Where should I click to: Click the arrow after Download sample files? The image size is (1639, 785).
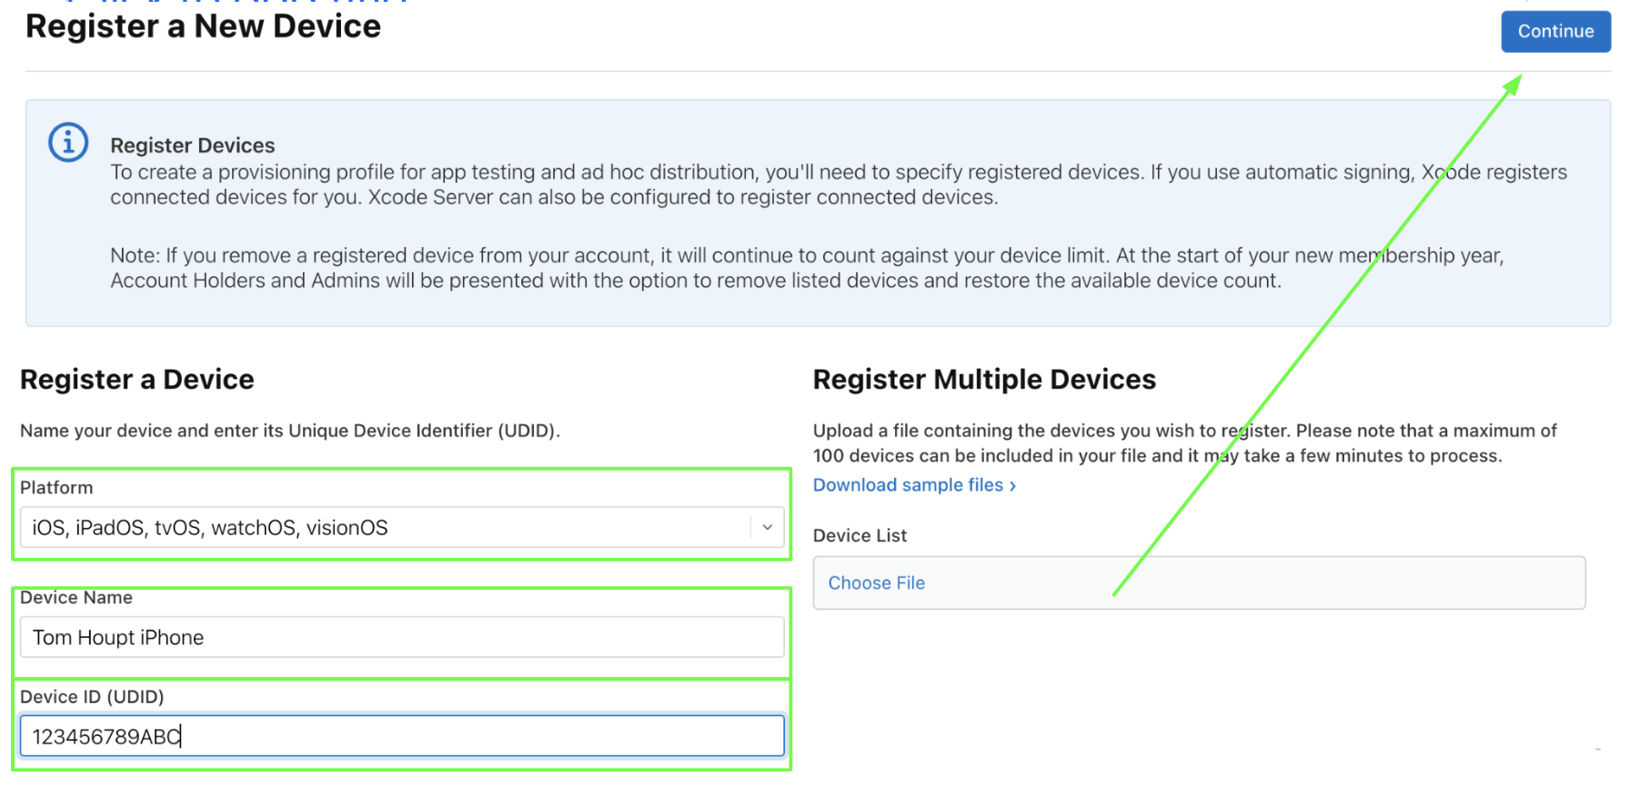[1012, 486]
